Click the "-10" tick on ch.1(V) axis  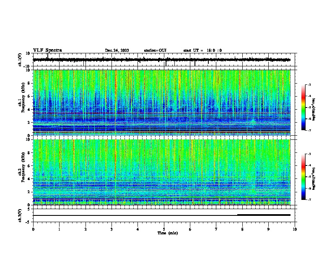point(27,66)
